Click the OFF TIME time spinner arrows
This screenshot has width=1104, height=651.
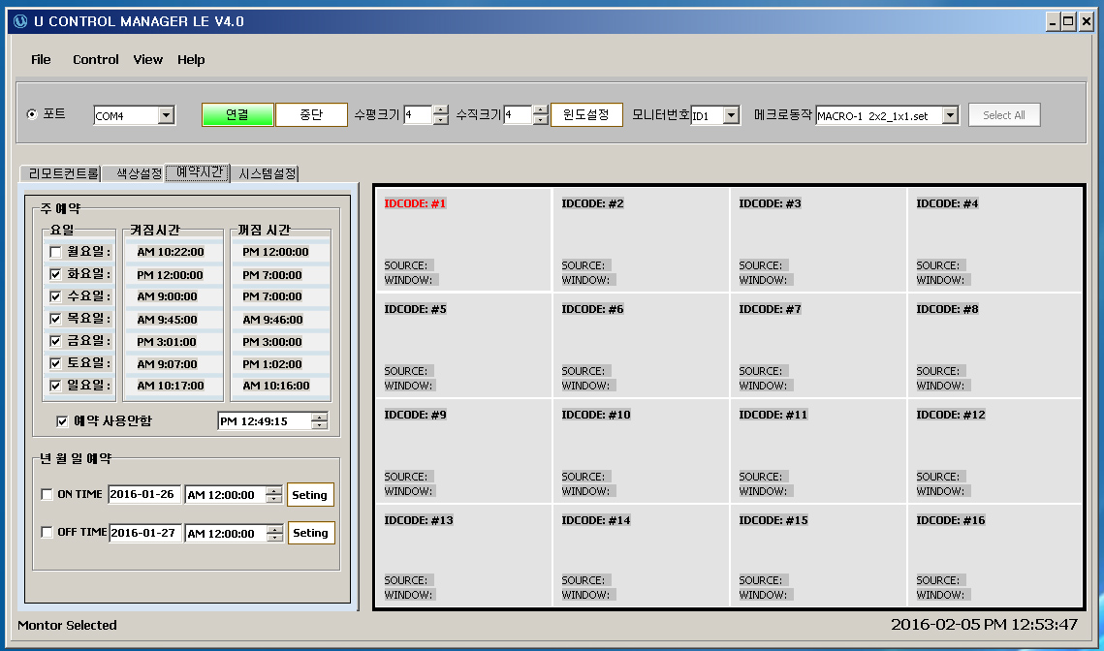(275, 533)
